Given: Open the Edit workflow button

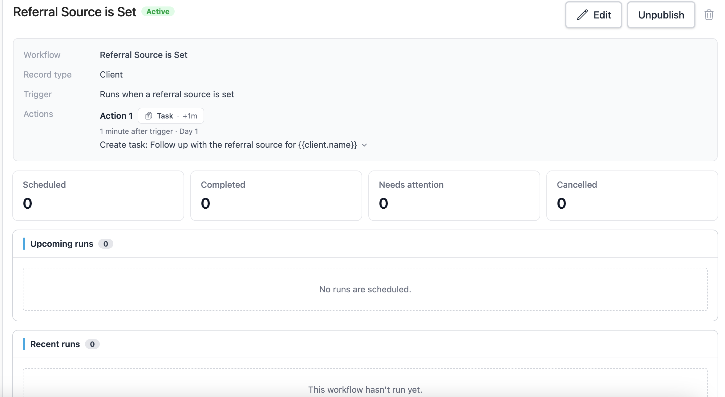Looking at the screenshot, I should [x=593, y=15].
